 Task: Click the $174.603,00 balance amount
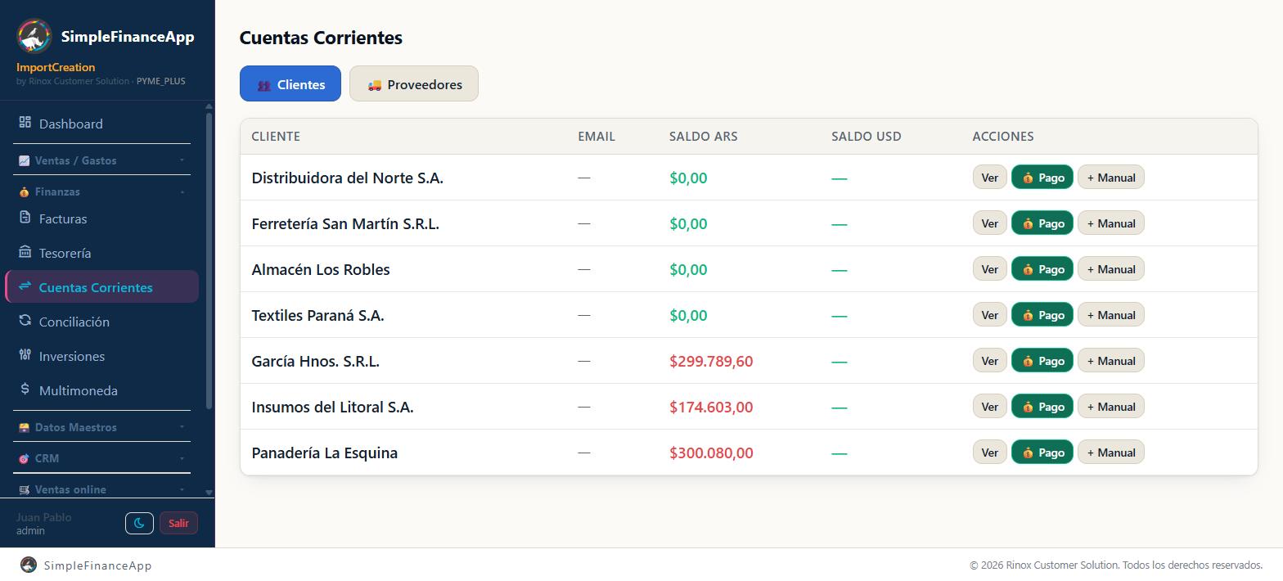711,407
